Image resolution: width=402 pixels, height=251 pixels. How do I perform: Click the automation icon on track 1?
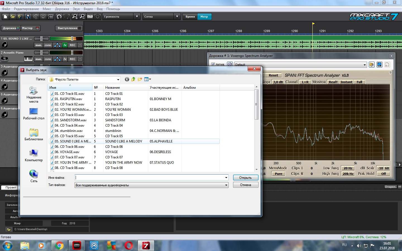[57, 45]
